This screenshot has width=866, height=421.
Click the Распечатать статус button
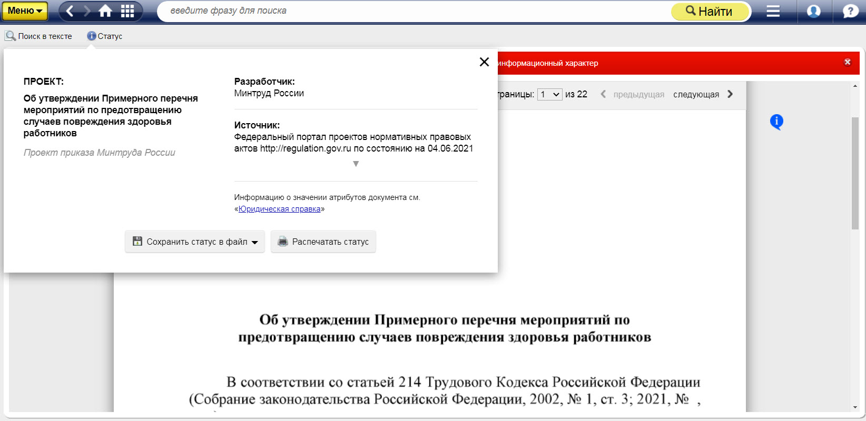click(323, 242)
